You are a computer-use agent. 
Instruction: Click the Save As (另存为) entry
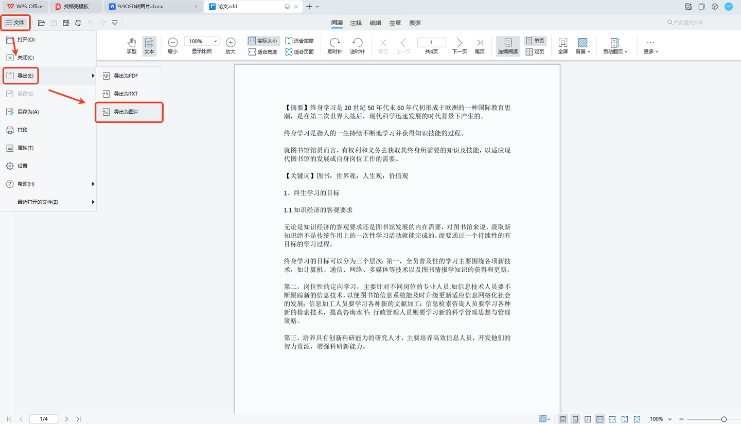point(28,112)
